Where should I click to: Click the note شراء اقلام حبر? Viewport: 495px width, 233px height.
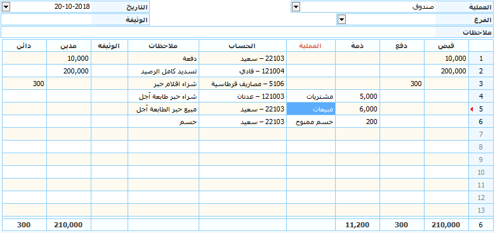point(164,84)
